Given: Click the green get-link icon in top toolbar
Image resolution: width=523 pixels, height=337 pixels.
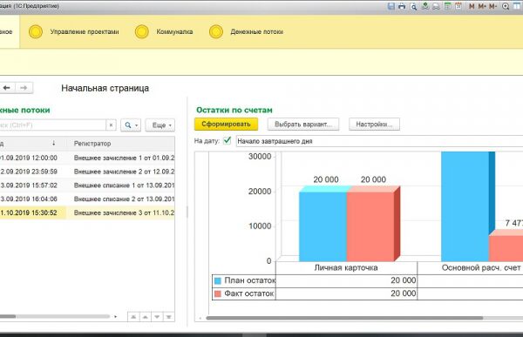Looking at the screenshot, I should [425, 6].
